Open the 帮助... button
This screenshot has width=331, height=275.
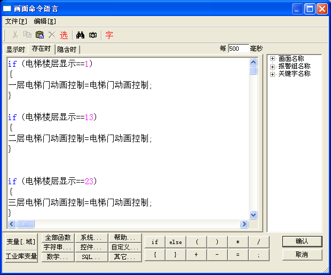click(x=125, y=238)
